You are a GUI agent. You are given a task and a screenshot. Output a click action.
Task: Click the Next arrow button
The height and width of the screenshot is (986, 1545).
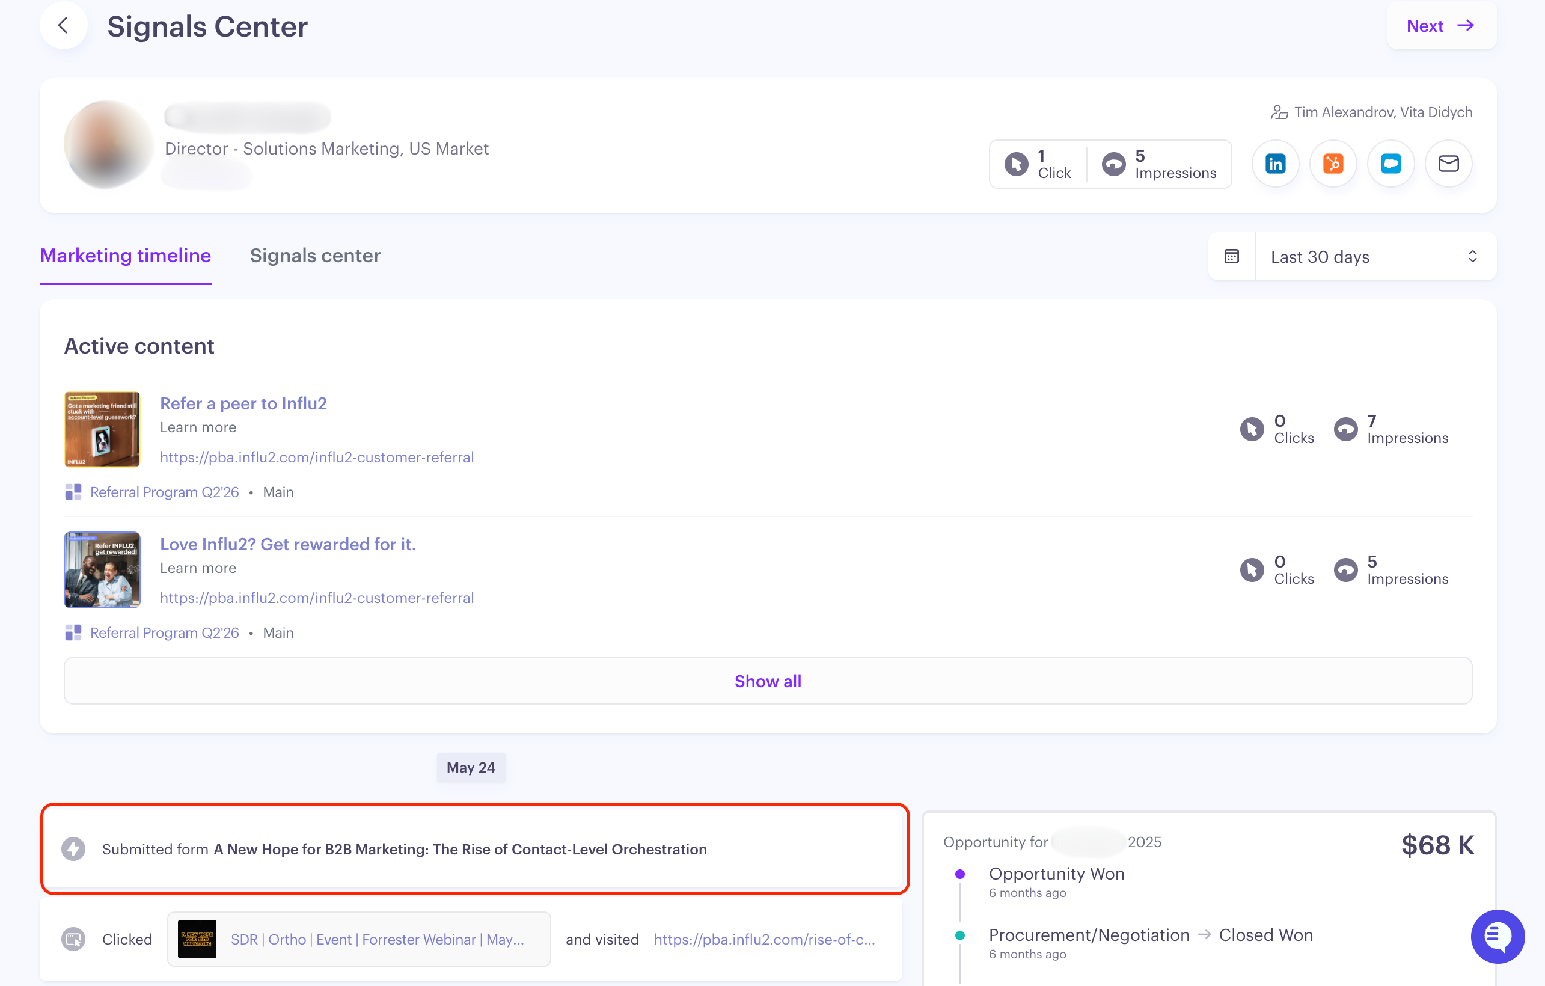click(x=1441, y=26)
